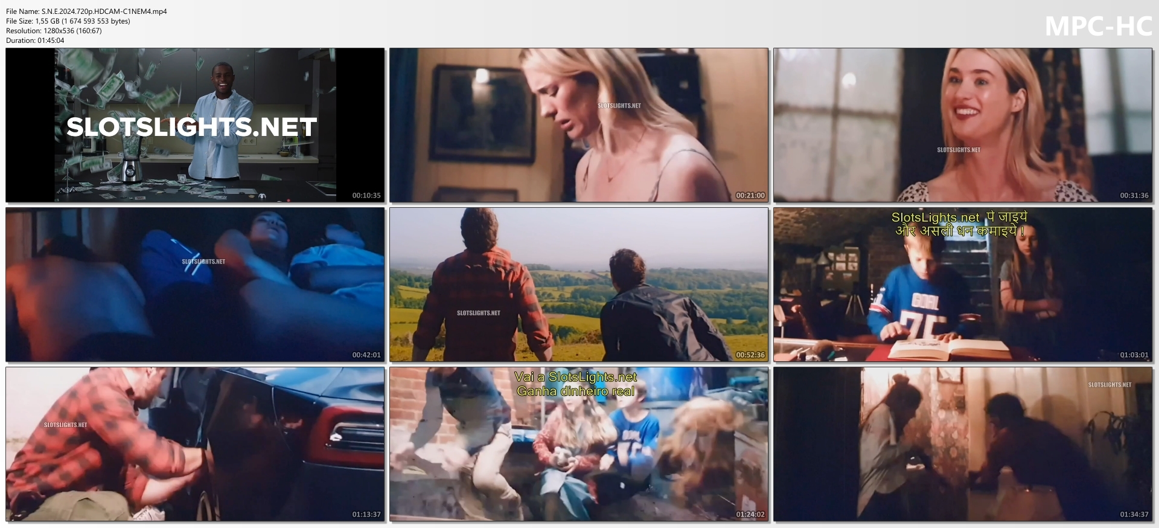Click the 00:31:36 timestamp

pyautogui.click(x=1134, y=196)
